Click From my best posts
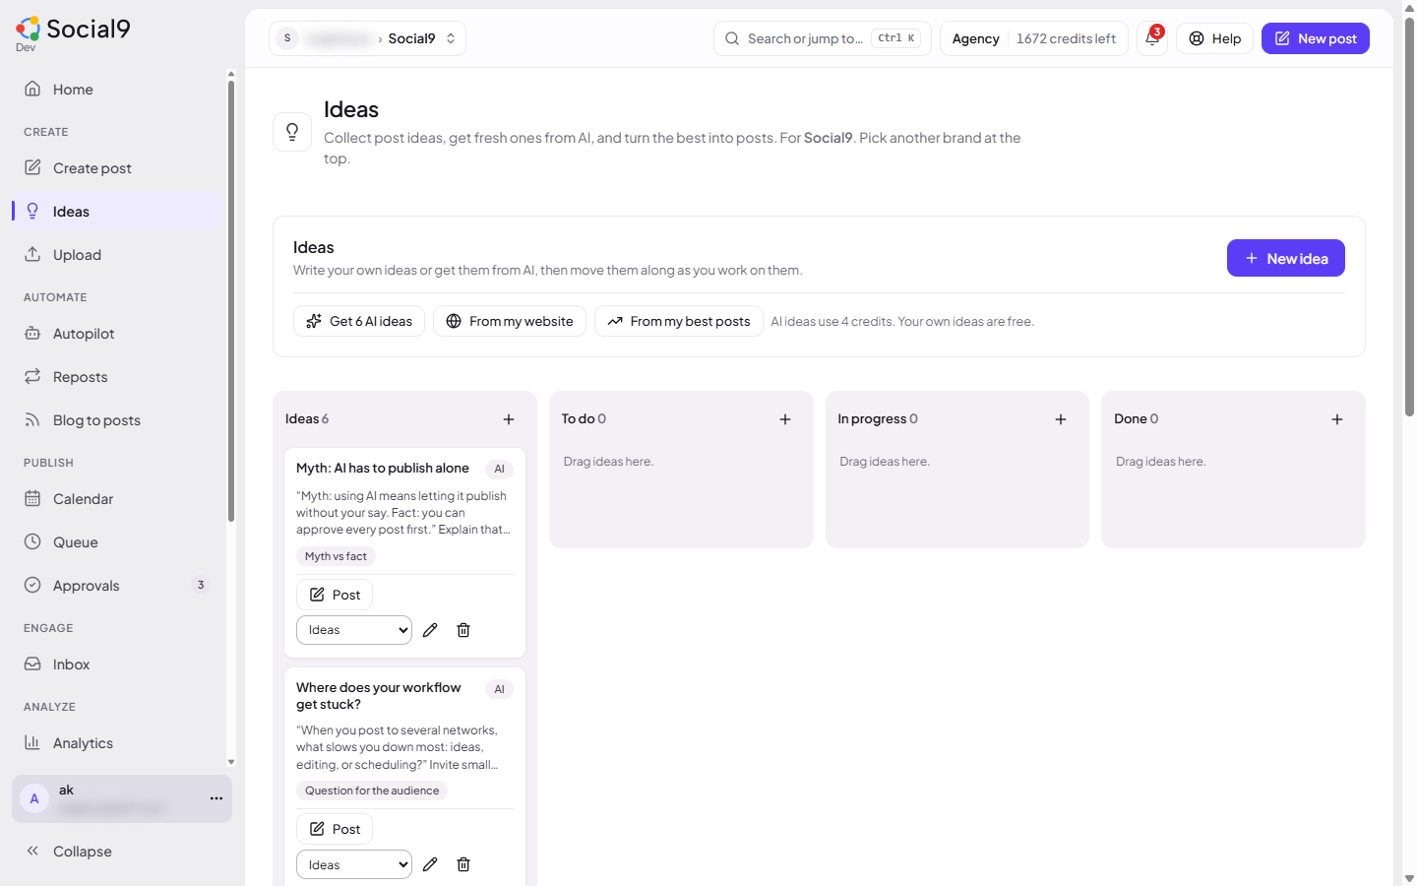 (x=679, y=321)
